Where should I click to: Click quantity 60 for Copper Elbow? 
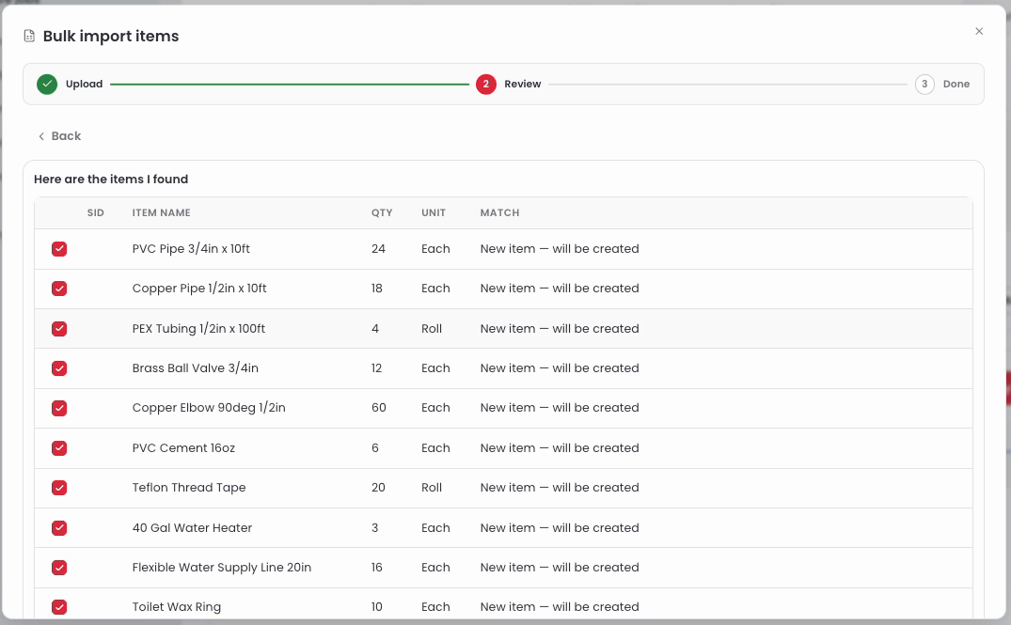pos(379,408)
